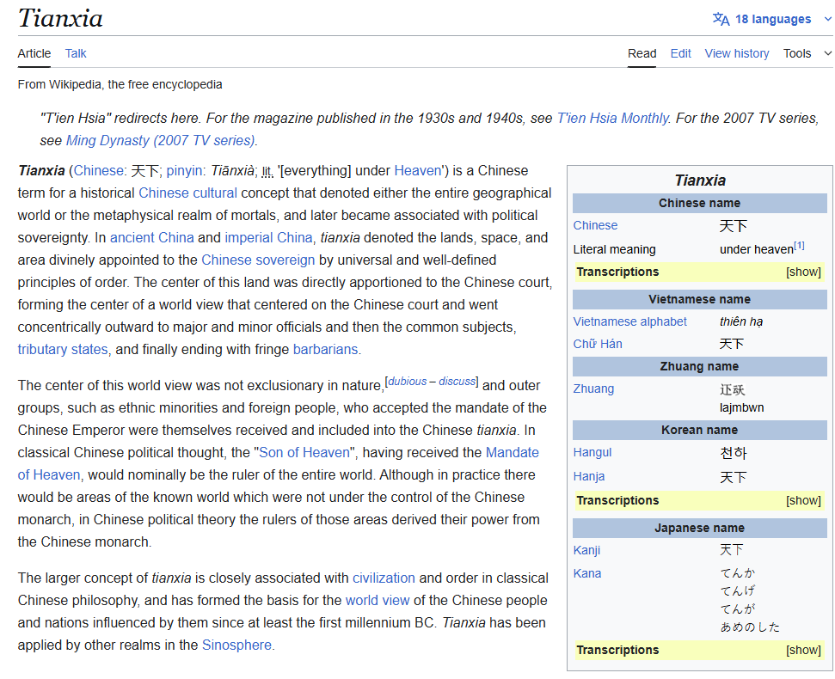Open the Mandate of Heaven link
This screenshot has width=835, height=679.
click(x=512, y=452)
